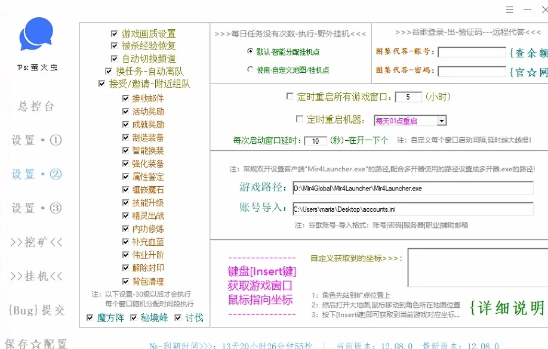Click the 游戏路径 Mir4Launcher.exe field
This screenshot has height=349, width=548.
point(413,189)
